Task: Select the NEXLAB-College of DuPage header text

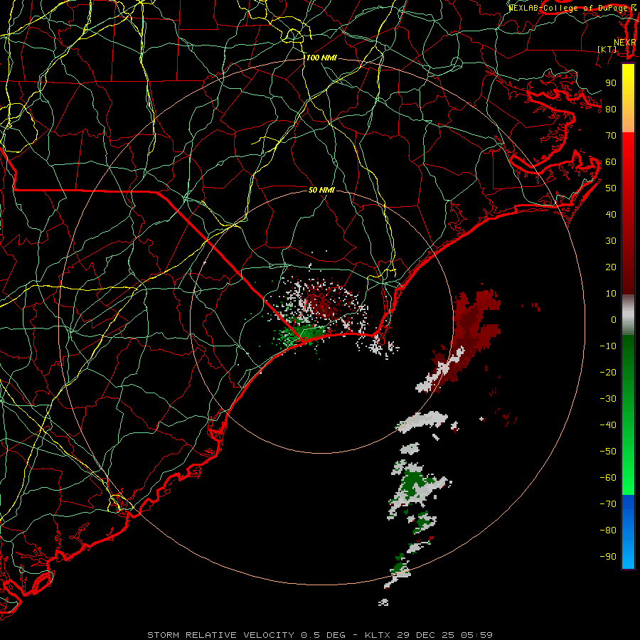Action: 569,8
